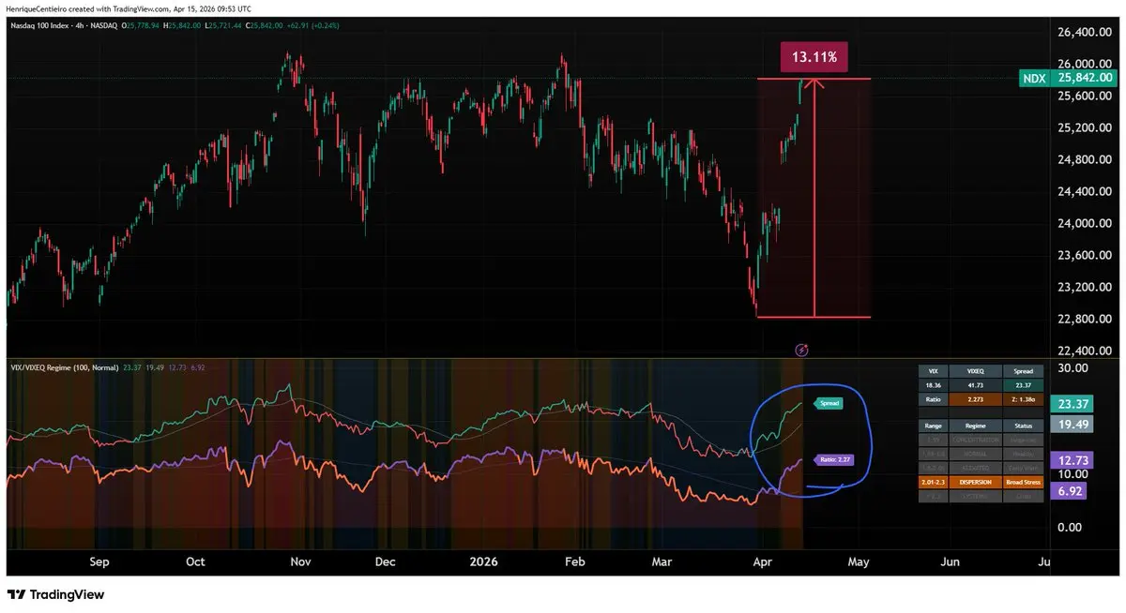Click the 18.36 VIX value cell

[x=933, y=385]
